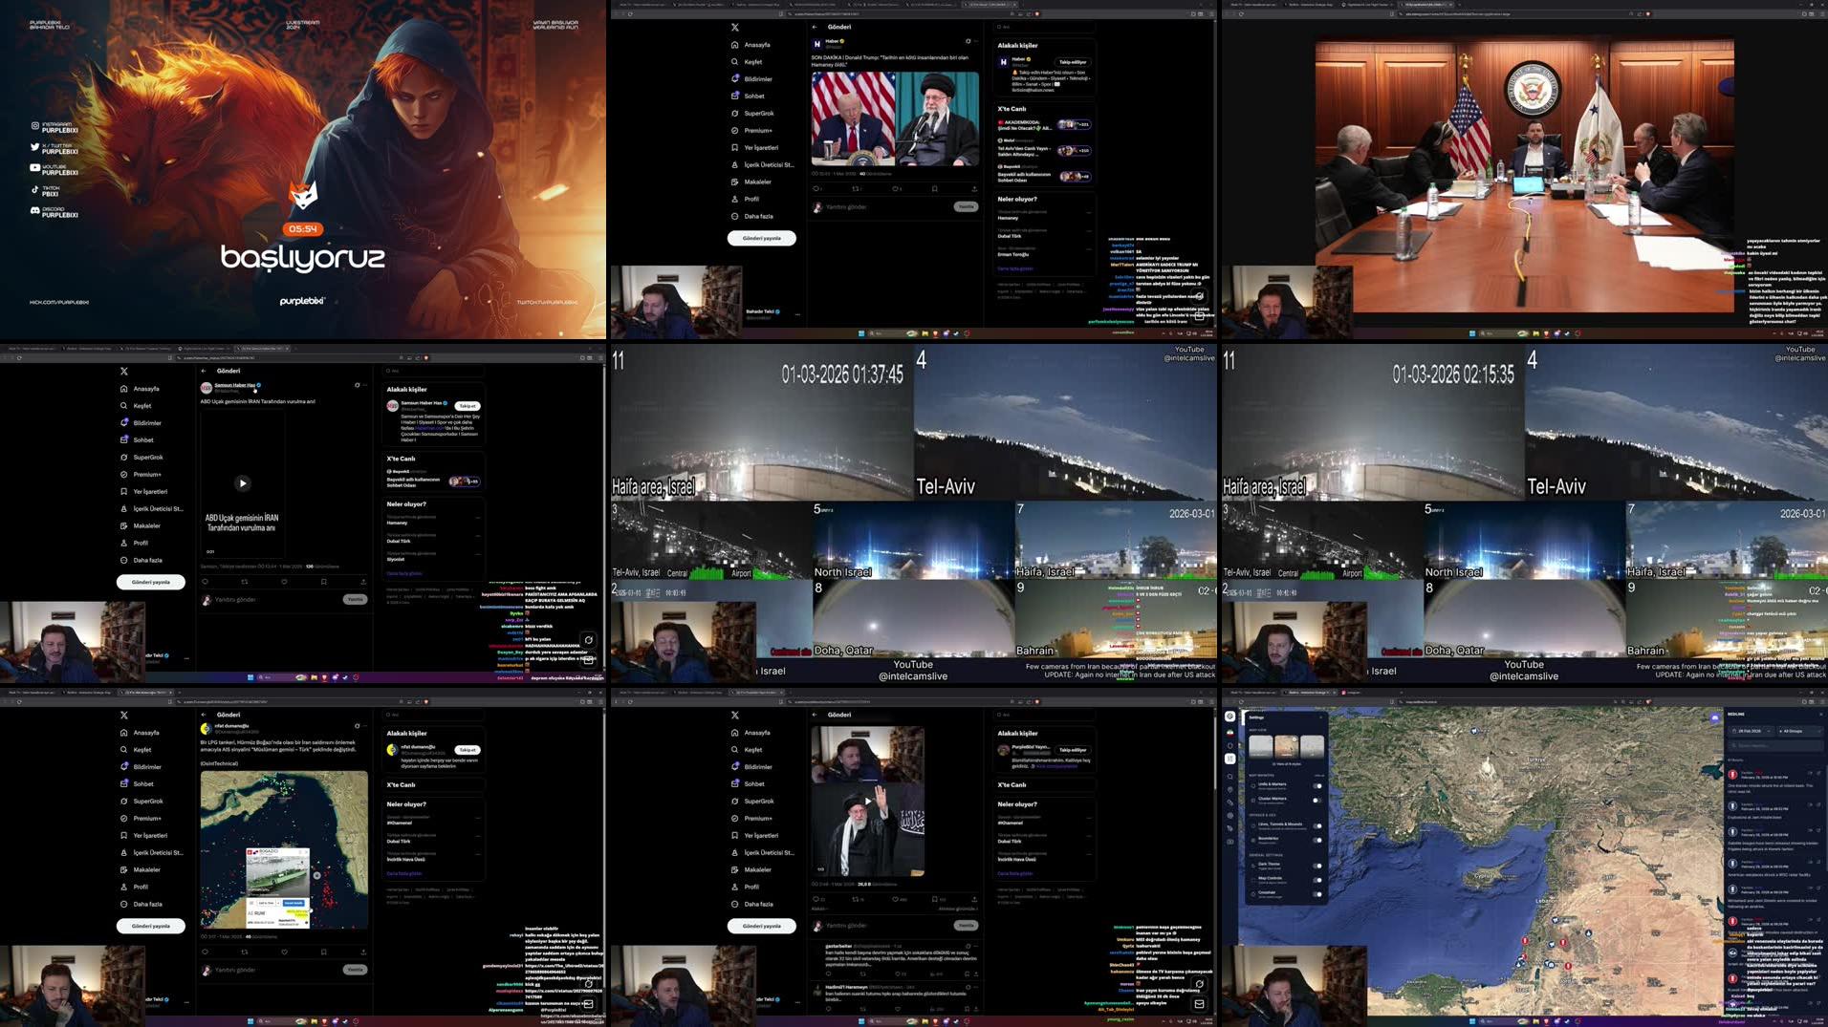
Task: Like the Haber post about Hamaney
Action: (x=896, y=188)
